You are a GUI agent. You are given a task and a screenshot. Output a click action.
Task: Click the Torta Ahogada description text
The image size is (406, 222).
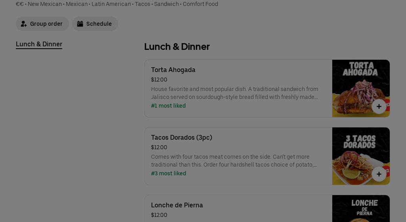(235, 93)
